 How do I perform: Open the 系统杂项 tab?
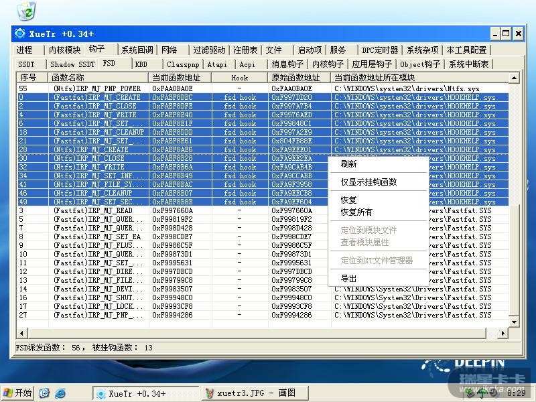(423, 50)
